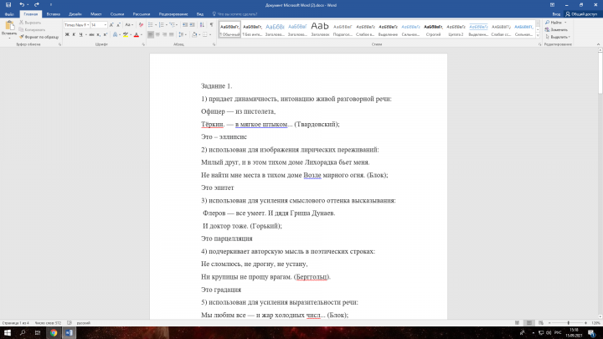
Task: Click the vertical scrollbar of the document
Action: 600,182
